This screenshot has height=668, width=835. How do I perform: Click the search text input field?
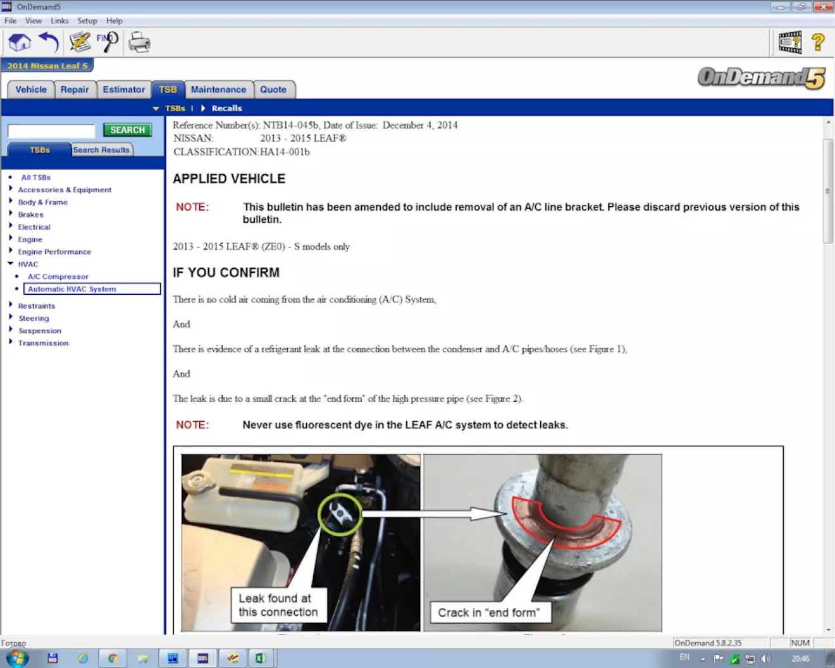coord(51,131)
